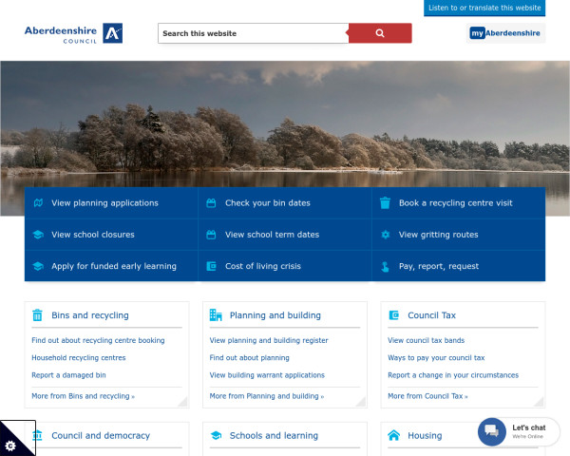570x456 pixels.
Task: Open Check your bin dates
Action: tap(268, 203)
